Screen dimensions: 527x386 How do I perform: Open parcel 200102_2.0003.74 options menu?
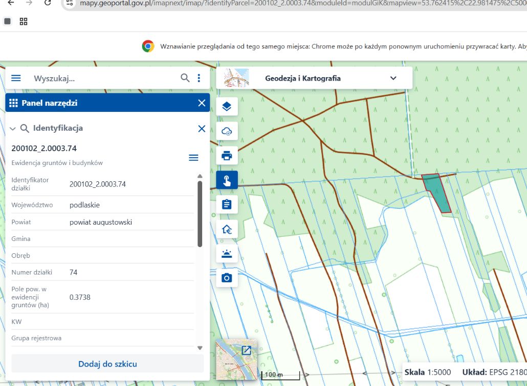193,157
